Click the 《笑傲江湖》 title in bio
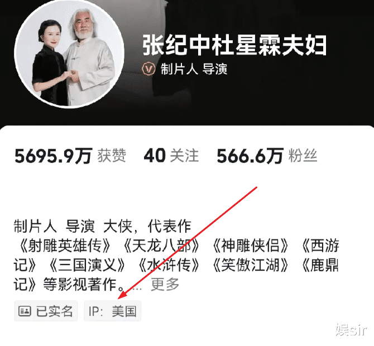The image size is (374, 346). [250, 265]
